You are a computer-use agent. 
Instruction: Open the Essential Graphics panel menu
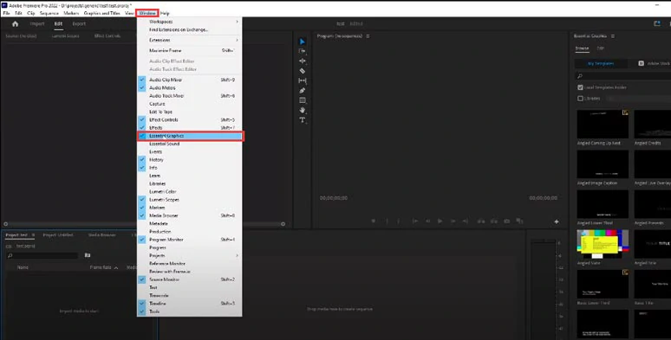(613, 36)
